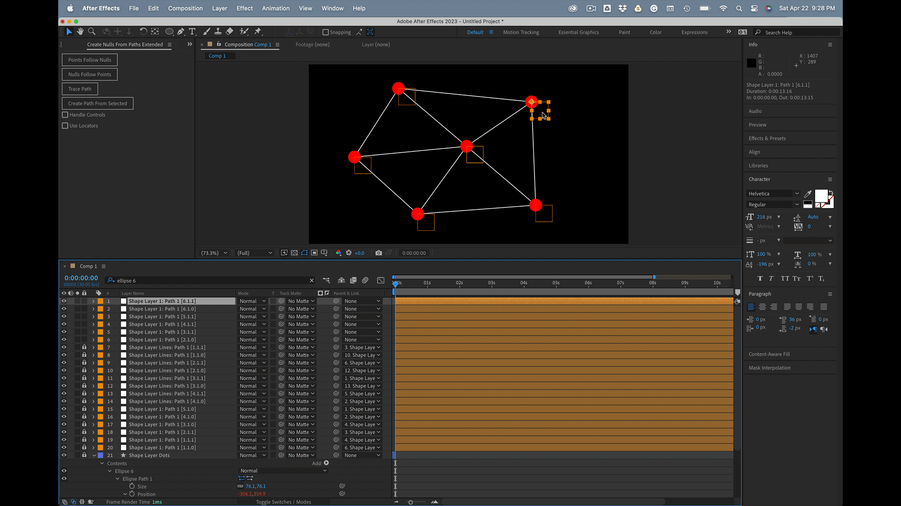Open the Helvetica font family dropdown

coord(797,193)
